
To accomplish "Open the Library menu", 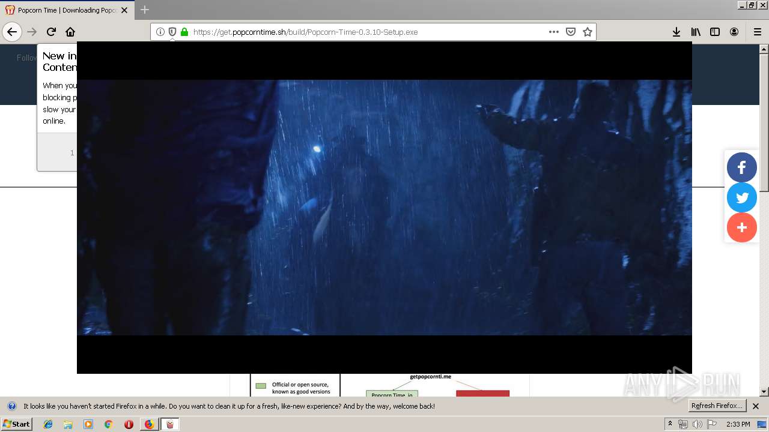I will pyautogui.click(x=696, y=32).
